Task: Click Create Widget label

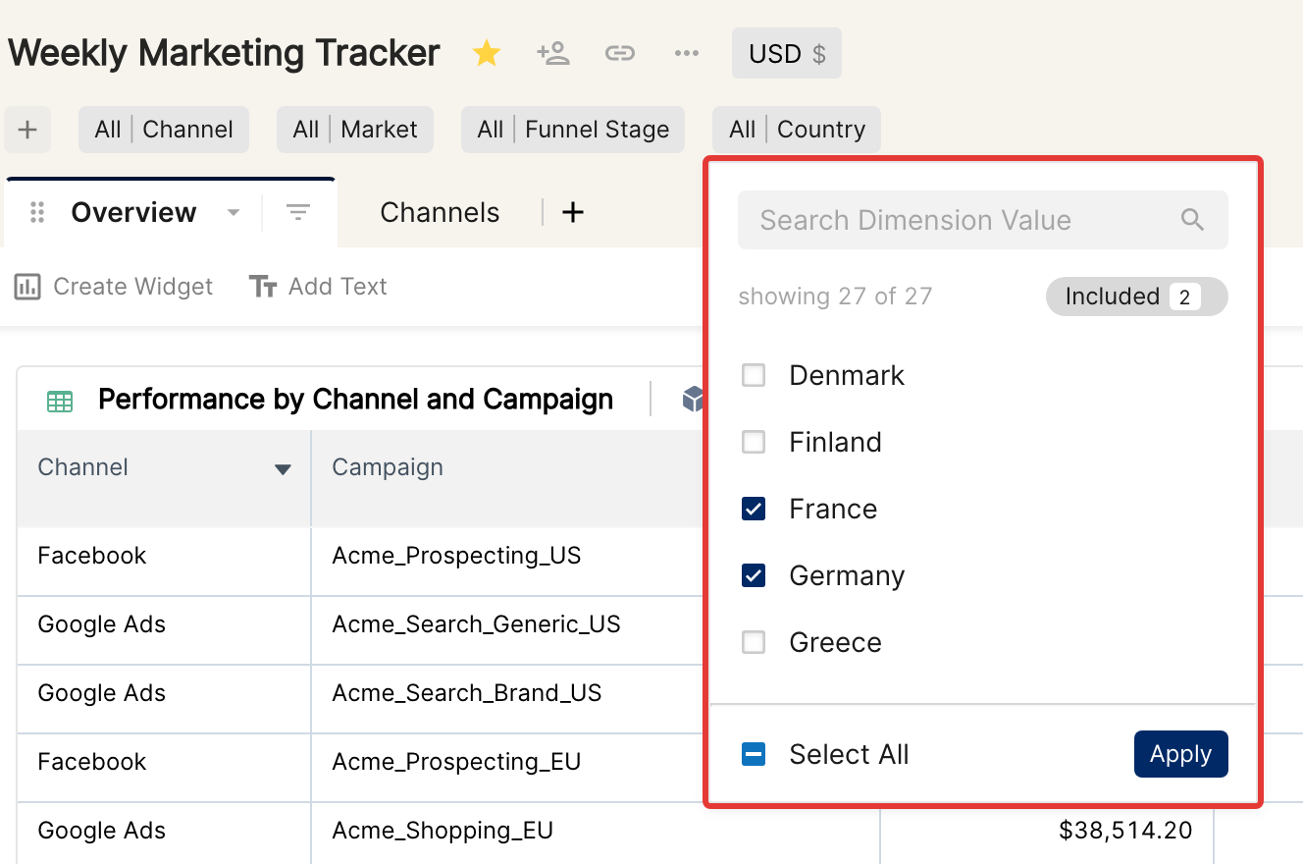Action: tap(132, 287)
